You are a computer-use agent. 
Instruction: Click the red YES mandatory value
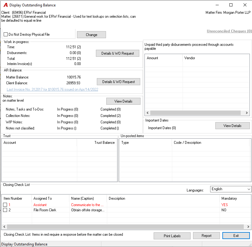click(225, 205)
